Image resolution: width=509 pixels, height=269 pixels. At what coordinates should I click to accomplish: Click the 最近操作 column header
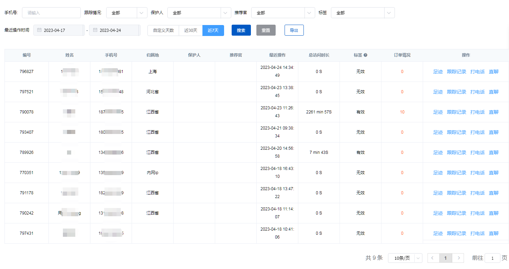(x=277, y=55)
